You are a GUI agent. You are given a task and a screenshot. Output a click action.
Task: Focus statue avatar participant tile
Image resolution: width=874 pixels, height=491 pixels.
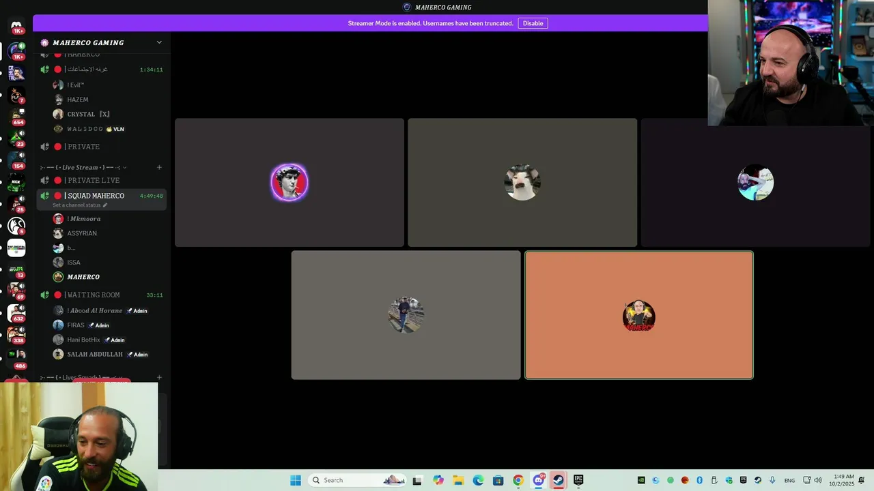tap(290, 183)
